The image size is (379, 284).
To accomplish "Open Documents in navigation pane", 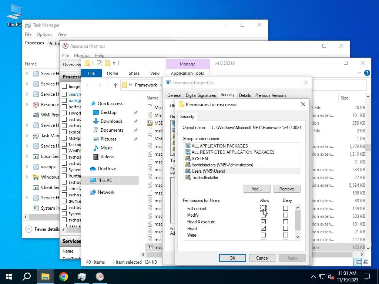I will click(x=112, y=130).
